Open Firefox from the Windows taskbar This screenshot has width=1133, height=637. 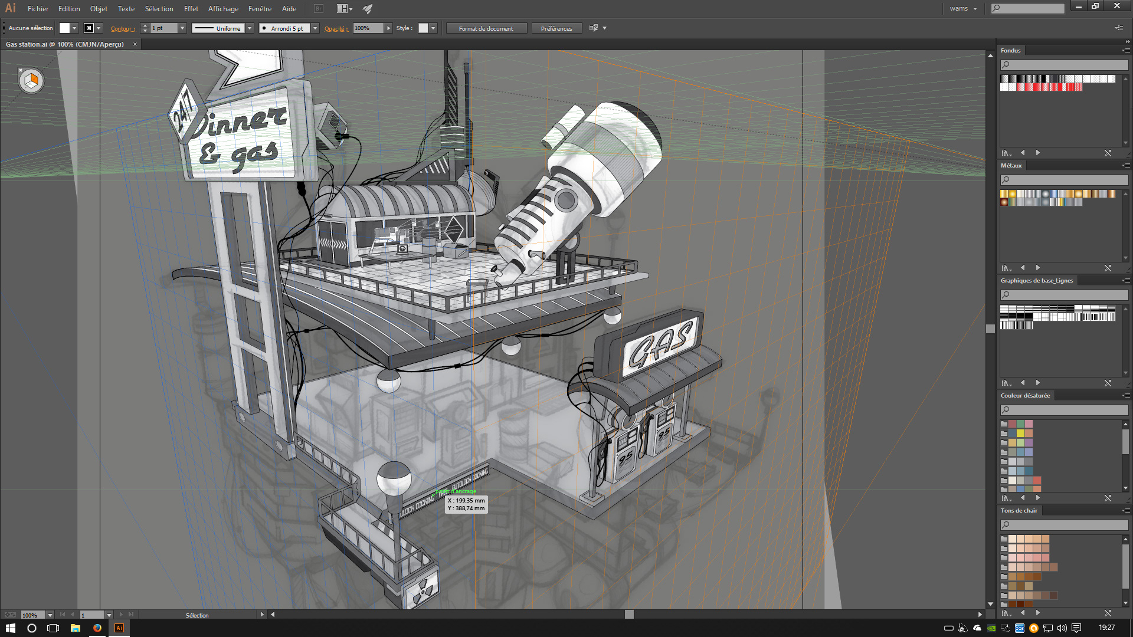(x=97, y=628)
